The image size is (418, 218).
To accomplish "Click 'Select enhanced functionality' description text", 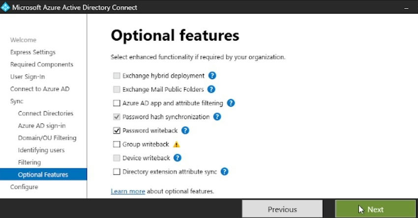I will pos(198,57).
